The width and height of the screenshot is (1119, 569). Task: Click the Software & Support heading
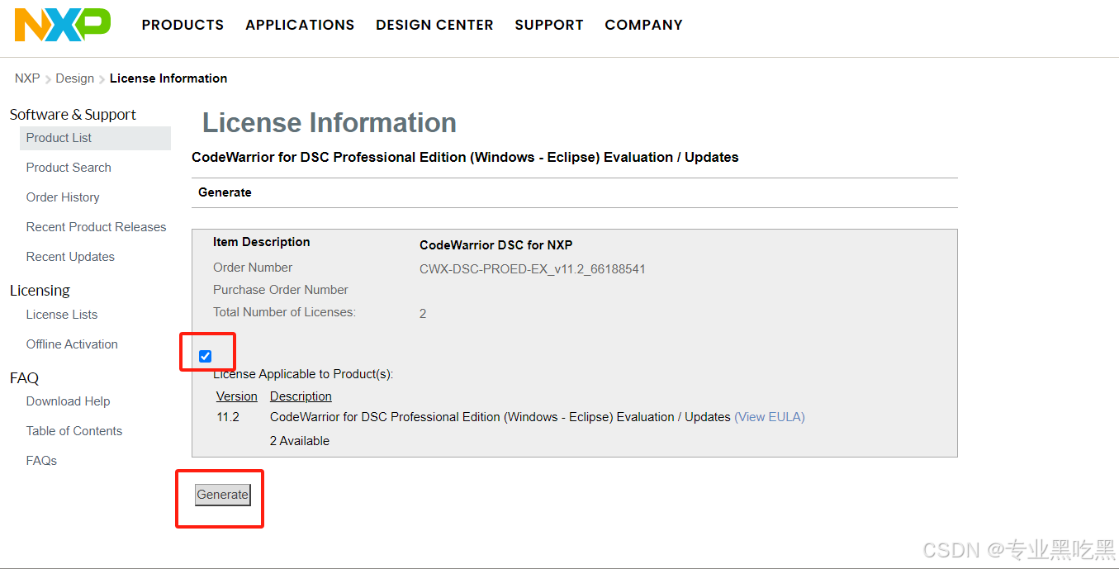73,115
